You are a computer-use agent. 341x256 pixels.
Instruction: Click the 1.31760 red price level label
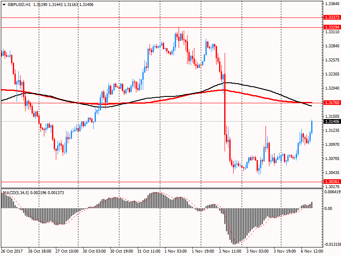point(332,103)
